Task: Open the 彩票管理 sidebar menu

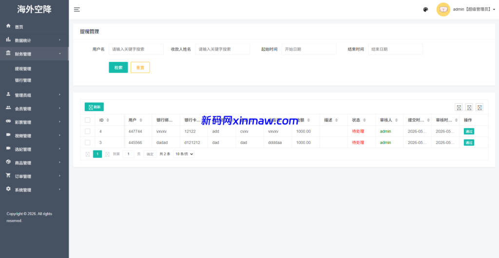Action: tap(35, 122)
